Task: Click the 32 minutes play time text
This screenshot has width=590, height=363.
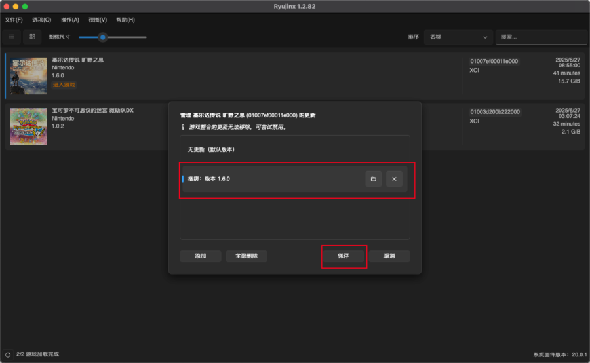Action: [x=566, y=124]
